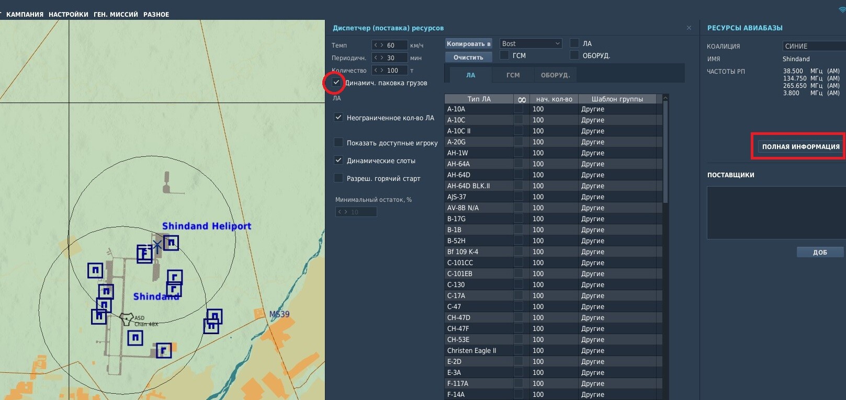Click the Очистить button
The image size is (846, 400).
pyautogui.click(x=468, y=58)
